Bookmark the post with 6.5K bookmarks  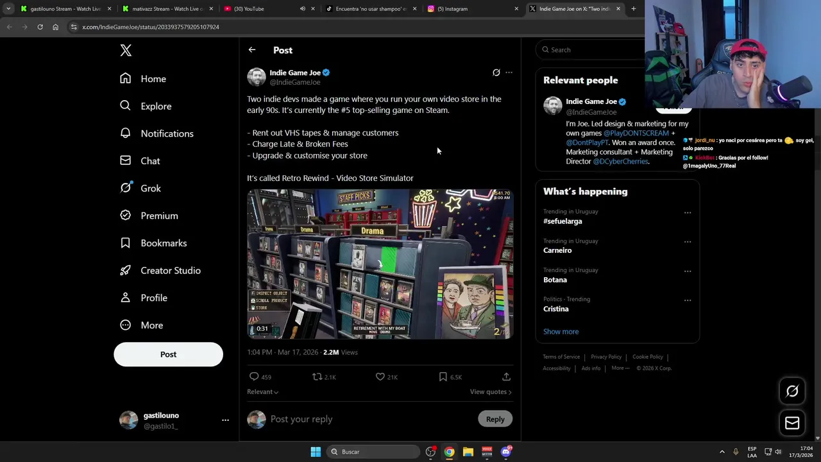click(x=443, y=377)
